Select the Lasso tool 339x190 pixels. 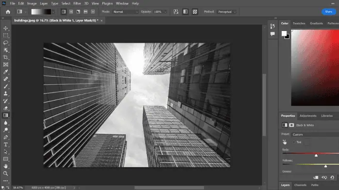(6, 43)
